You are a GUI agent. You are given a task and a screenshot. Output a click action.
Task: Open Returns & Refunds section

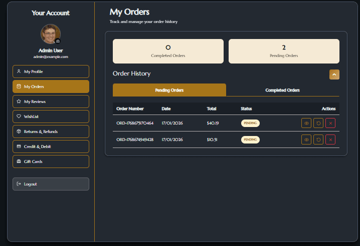point(51,131)
